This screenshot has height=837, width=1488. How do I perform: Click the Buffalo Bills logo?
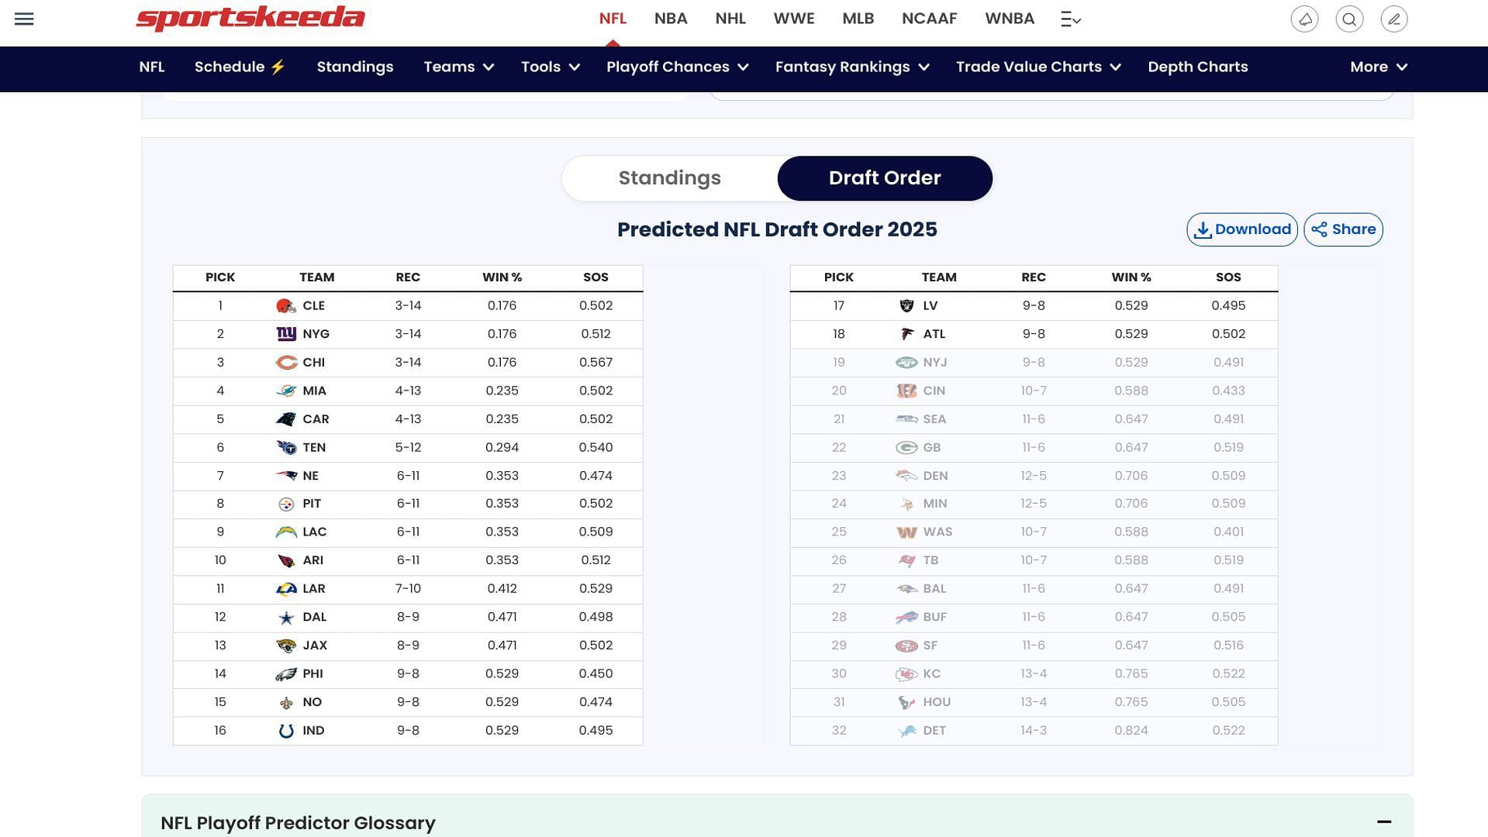point(906,618)
